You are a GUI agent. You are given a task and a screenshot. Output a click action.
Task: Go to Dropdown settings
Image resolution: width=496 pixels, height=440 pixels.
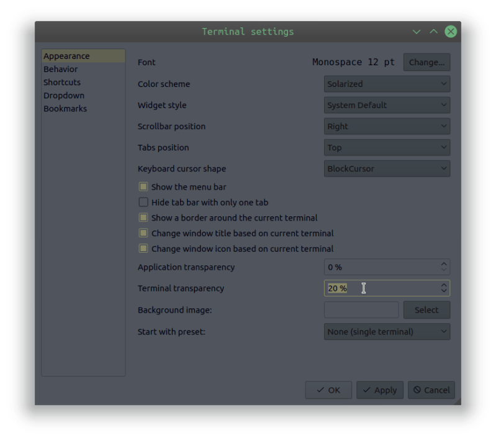click(83, 95)
